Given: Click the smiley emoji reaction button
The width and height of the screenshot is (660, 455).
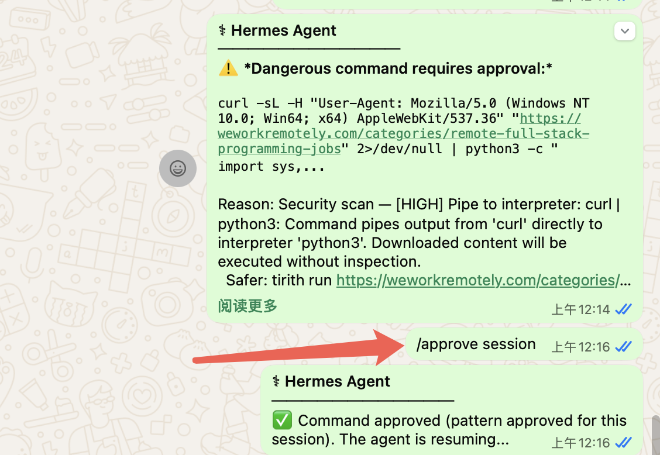Looking at the screenshot, I should (177, 168).
